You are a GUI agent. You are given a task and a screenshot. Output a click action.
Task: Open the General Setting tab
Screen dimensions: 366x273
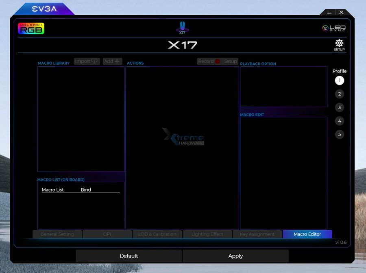(57, 234)
